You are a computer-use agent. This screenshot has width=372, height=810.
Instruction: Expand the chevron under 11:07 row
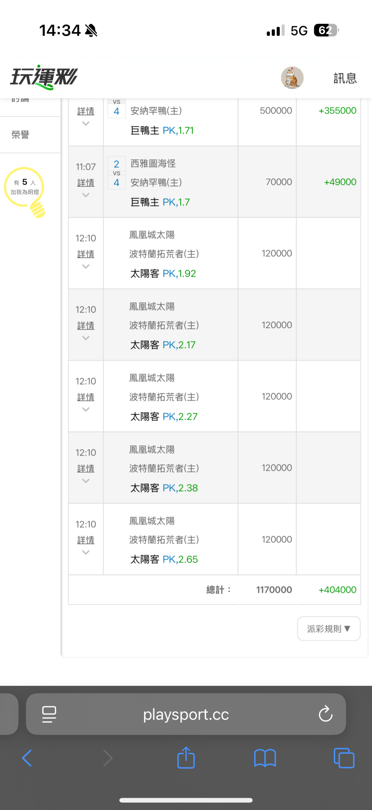(x=86, y=195)
